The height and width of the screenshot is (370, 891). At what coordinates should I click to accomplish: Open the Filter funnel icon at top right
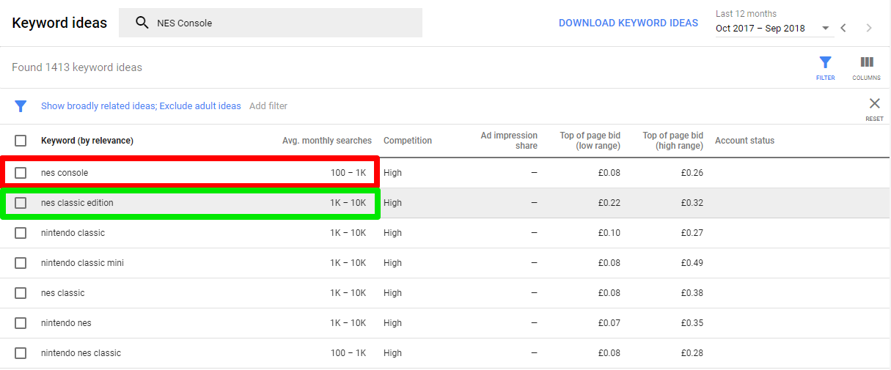pyautogui.click(x=825, y=62)
